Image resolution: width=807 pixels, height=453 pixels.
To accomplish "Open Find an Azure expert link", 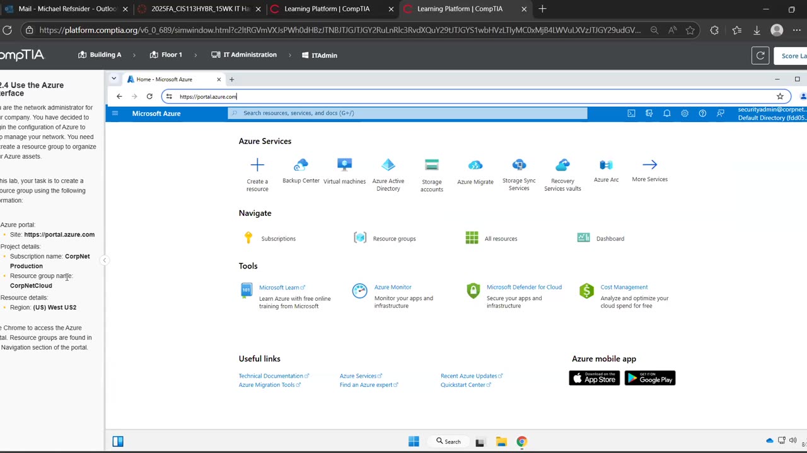I will point(369,384).
